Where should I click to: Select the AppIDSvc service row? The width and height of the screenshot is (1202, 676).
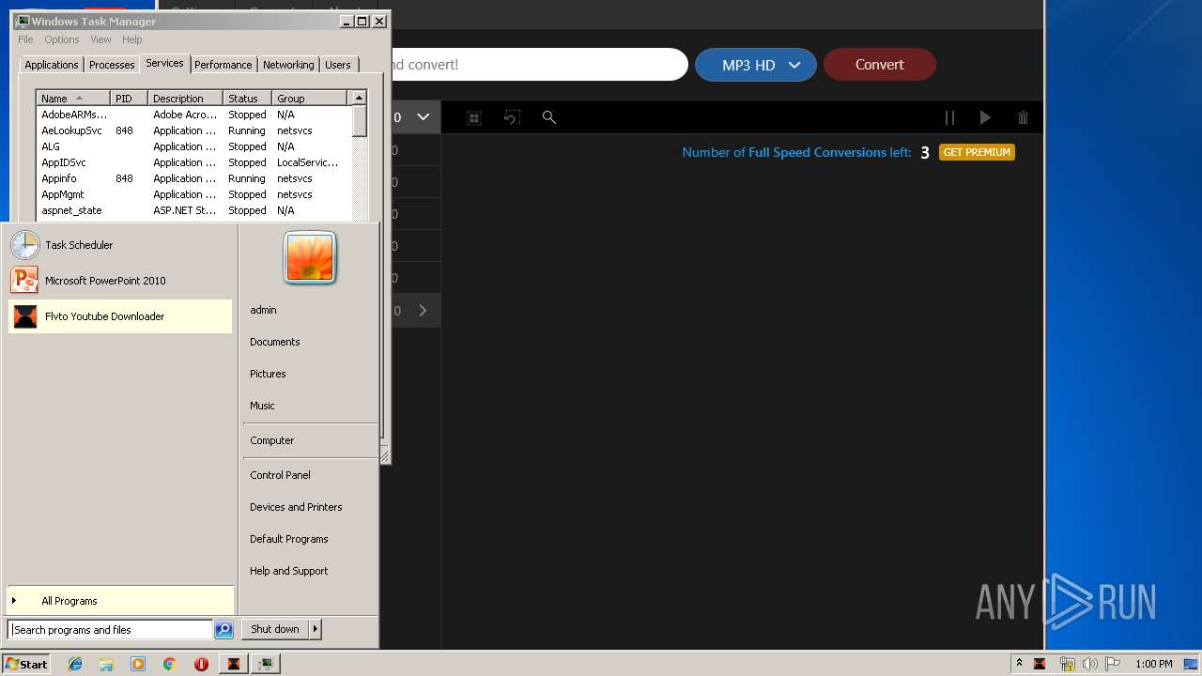(x=194, y=162)
